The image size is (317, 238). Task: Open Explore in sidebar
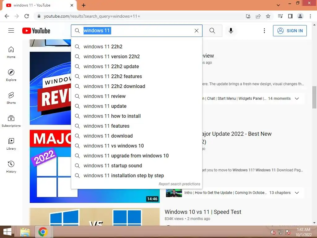click(11, 75)
